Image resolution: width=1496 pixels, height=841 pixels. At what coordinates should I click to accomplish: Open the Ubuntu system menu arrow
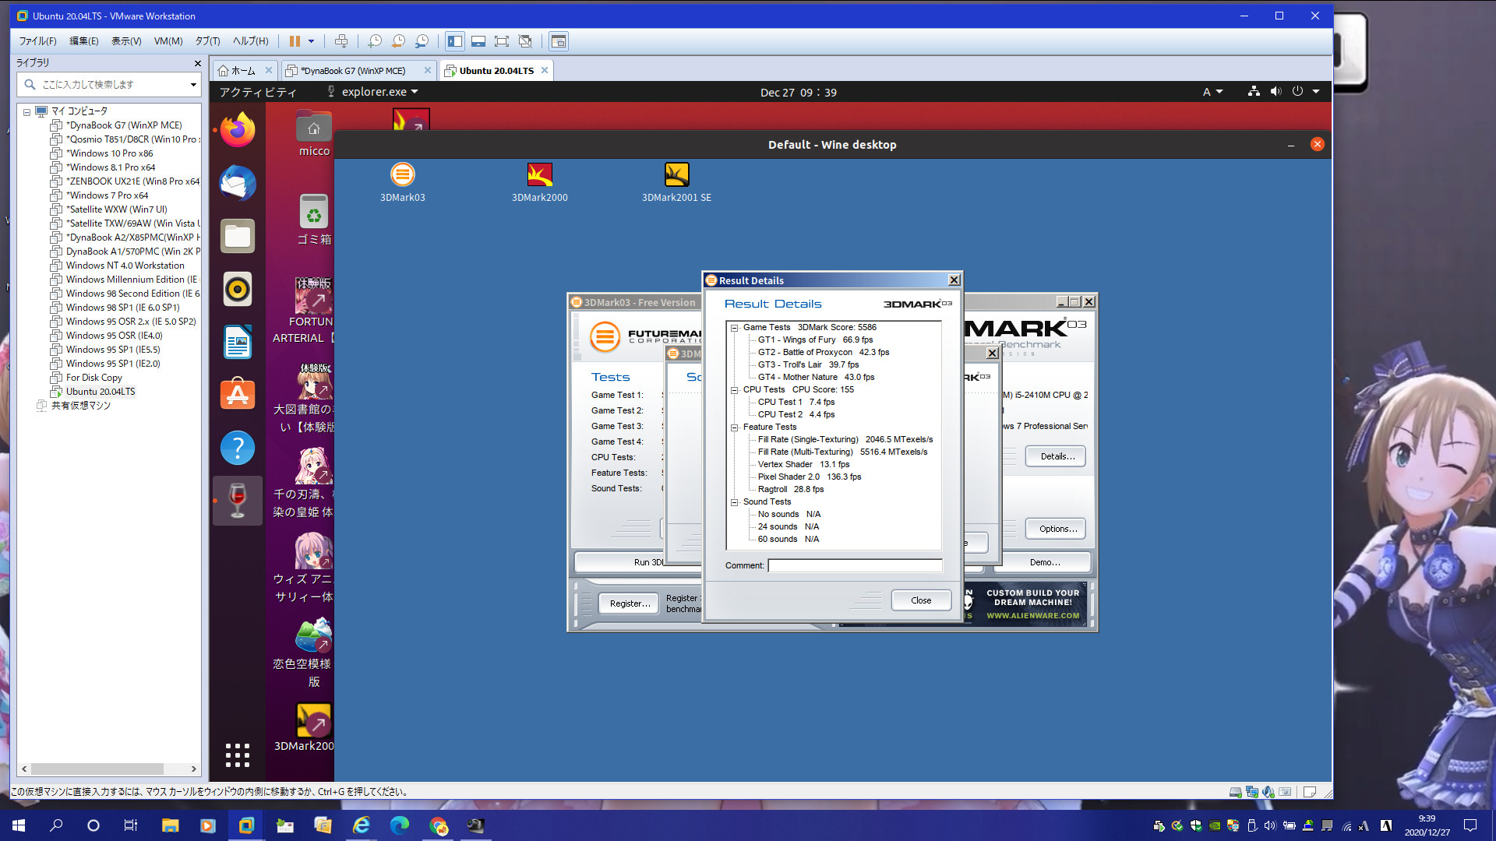pyautogui.click(x=1316, y=92)
